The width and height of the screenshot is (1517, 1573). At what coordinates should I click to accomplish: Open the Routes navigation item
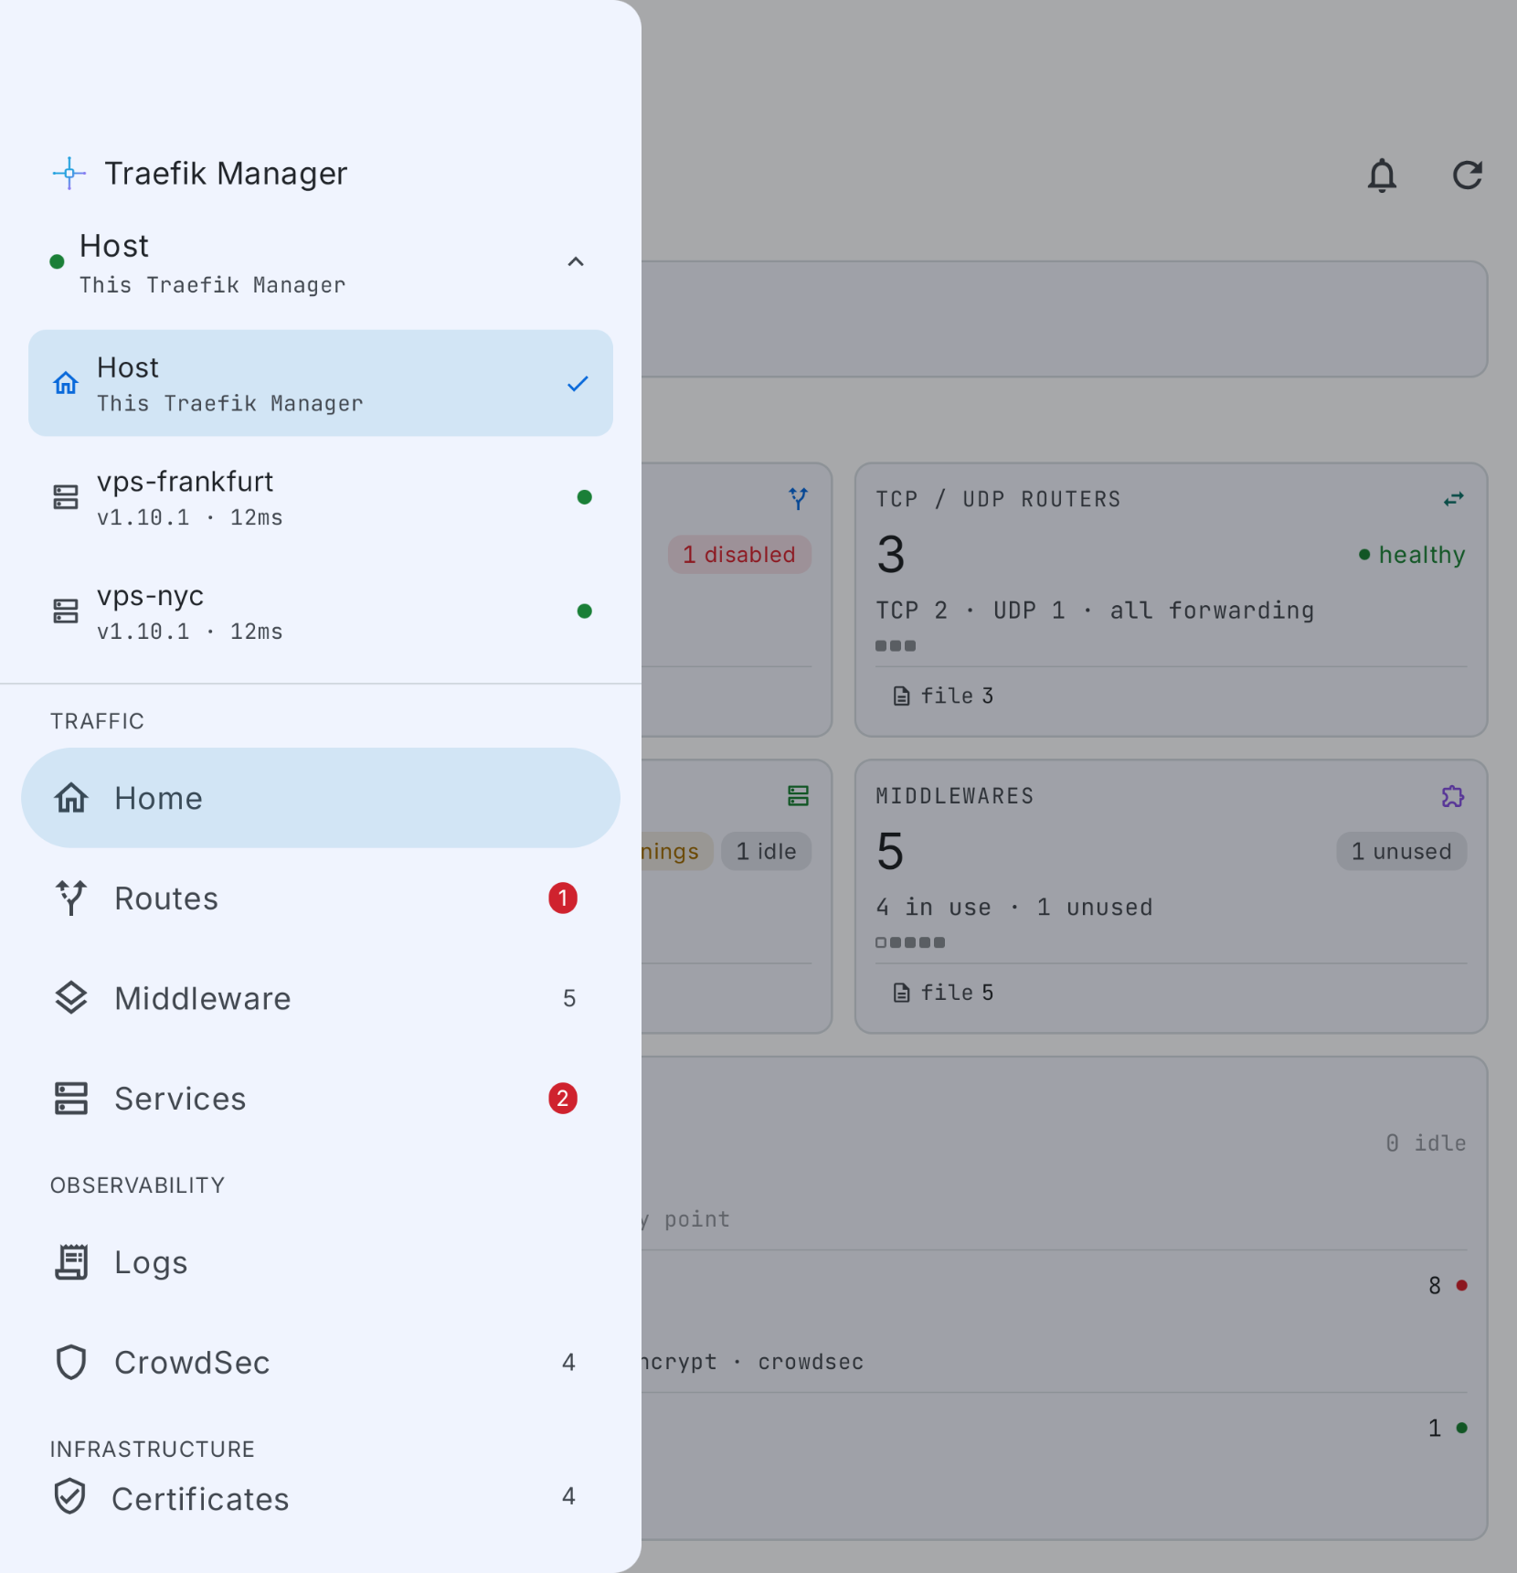pyautogui.click(x=321, y=898)
